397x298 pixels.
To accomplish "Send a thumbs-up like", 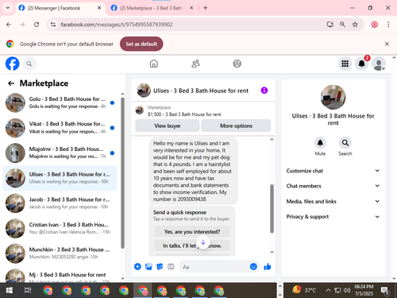I will [268, 266].
